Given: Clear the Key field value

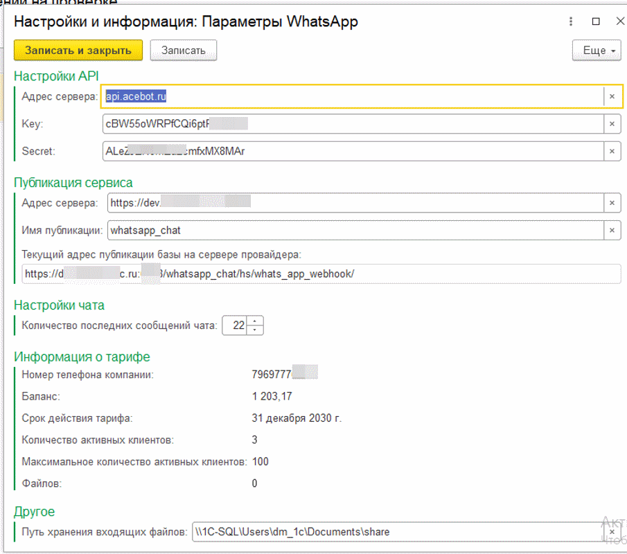Looking at the screenshot, I should pos(612,124).
